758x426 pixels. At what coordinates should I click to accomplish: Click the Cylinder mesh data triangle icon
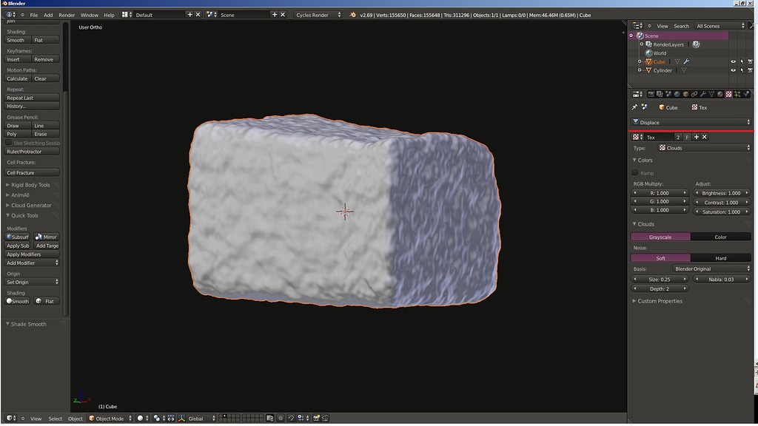[684, 70]
